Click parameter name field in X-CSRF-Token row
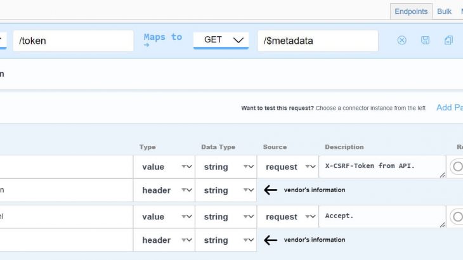 click(x=67, y=167)
